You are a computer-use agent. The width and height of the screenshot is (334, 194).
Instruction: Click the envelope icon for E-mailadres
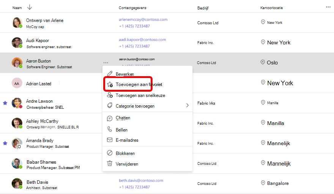(x=110, y=140)
